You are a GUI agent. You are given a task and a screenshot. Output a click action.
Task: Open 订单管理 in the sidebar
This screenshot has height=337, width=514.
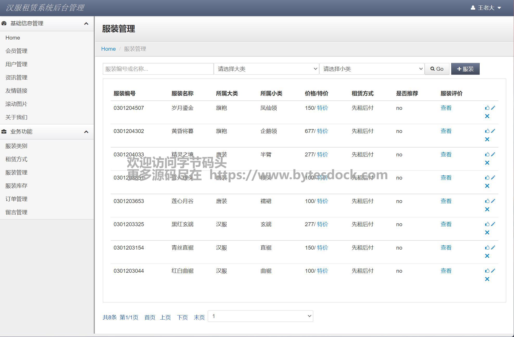point(16,199)
